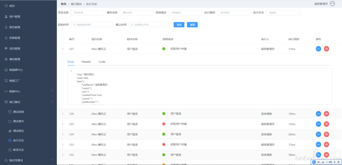Collapse expanded row 127
Screen dimensions: 342x165
point(63,49)
